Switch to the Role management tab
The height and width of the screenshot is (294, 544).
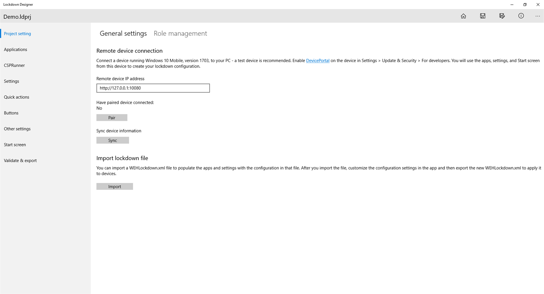click(180, 33)
